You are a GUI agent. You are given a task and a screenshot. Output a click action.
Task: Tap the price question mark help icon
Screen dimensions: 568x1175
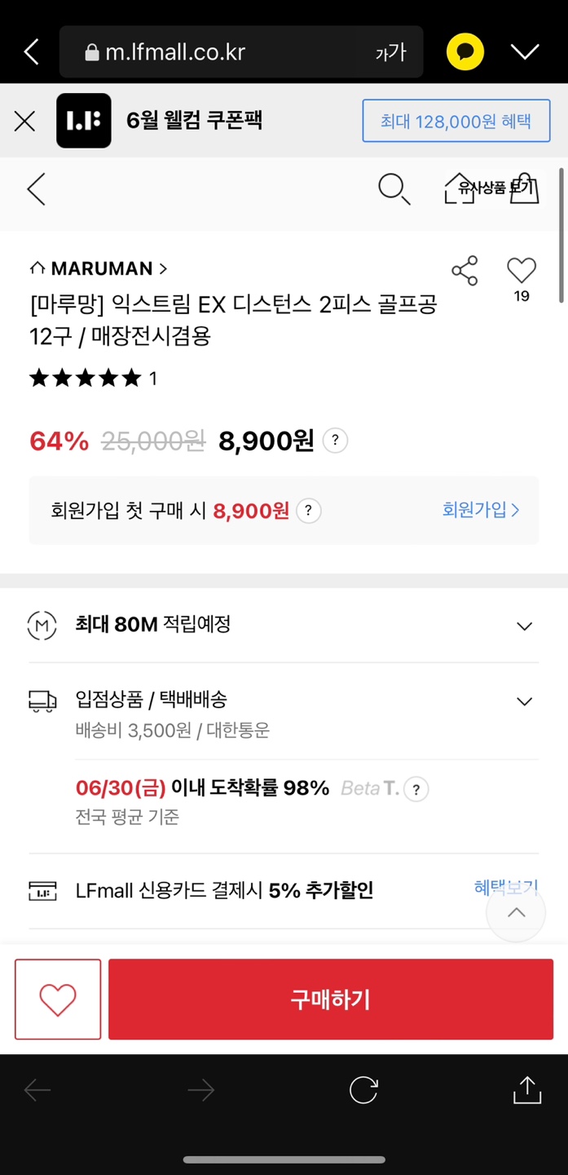tap(335, 441)
